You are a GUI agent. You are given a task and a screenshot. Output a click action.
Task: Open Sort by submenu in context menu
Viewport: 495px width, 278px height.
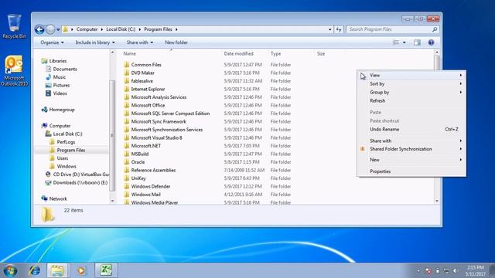pos(411,84)
